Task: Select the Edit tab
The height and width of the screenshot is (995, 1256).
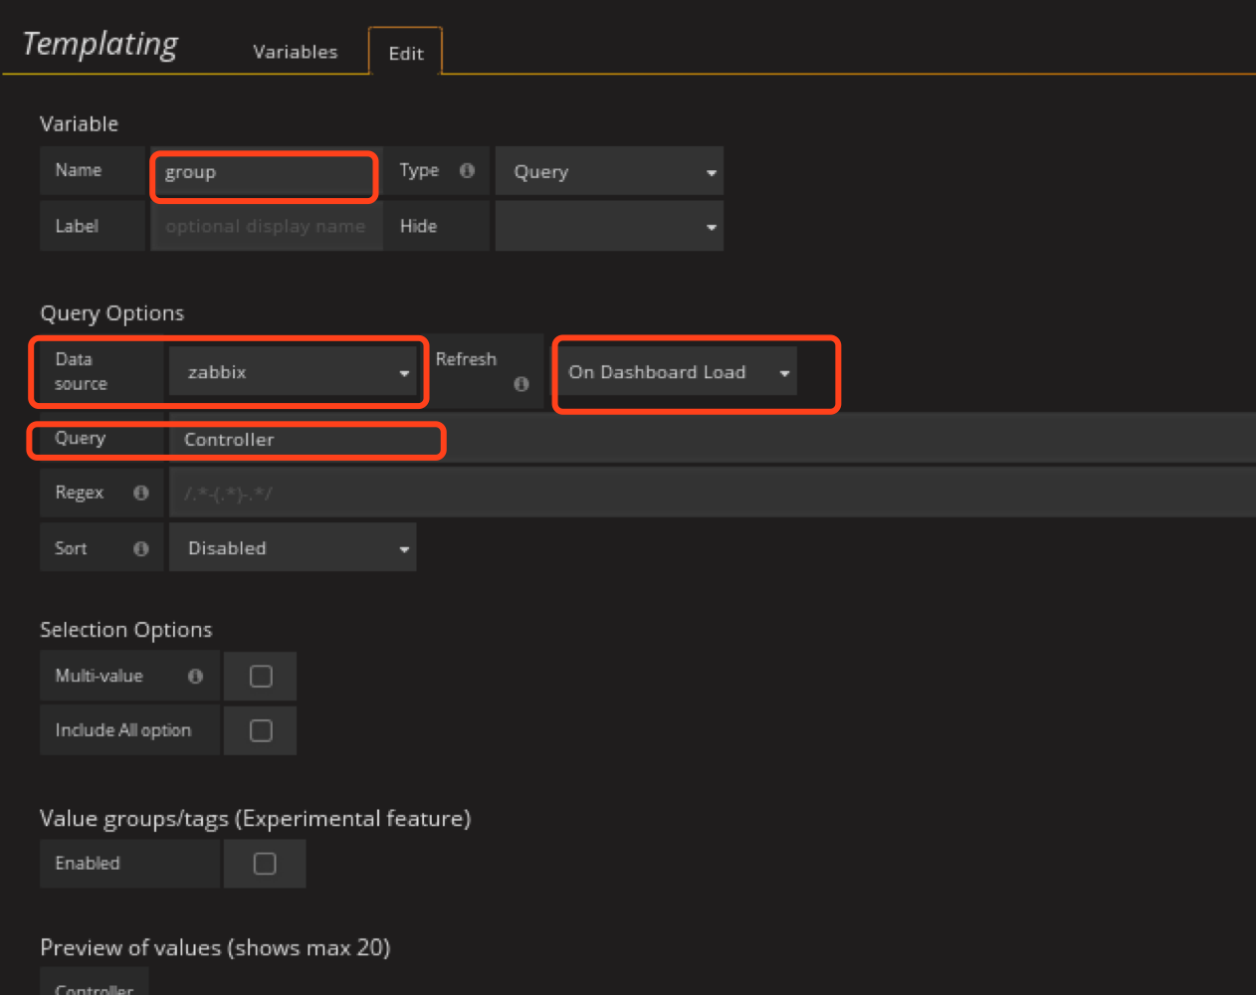Action: pos(405,54)
